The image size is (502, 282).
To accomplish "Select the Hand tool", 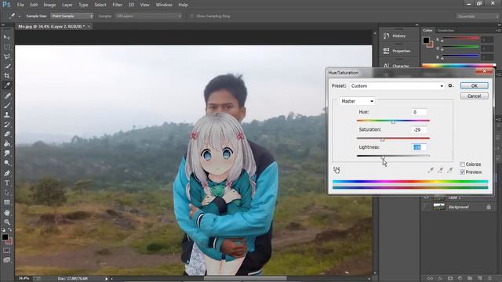I will [x=7, y=212].
